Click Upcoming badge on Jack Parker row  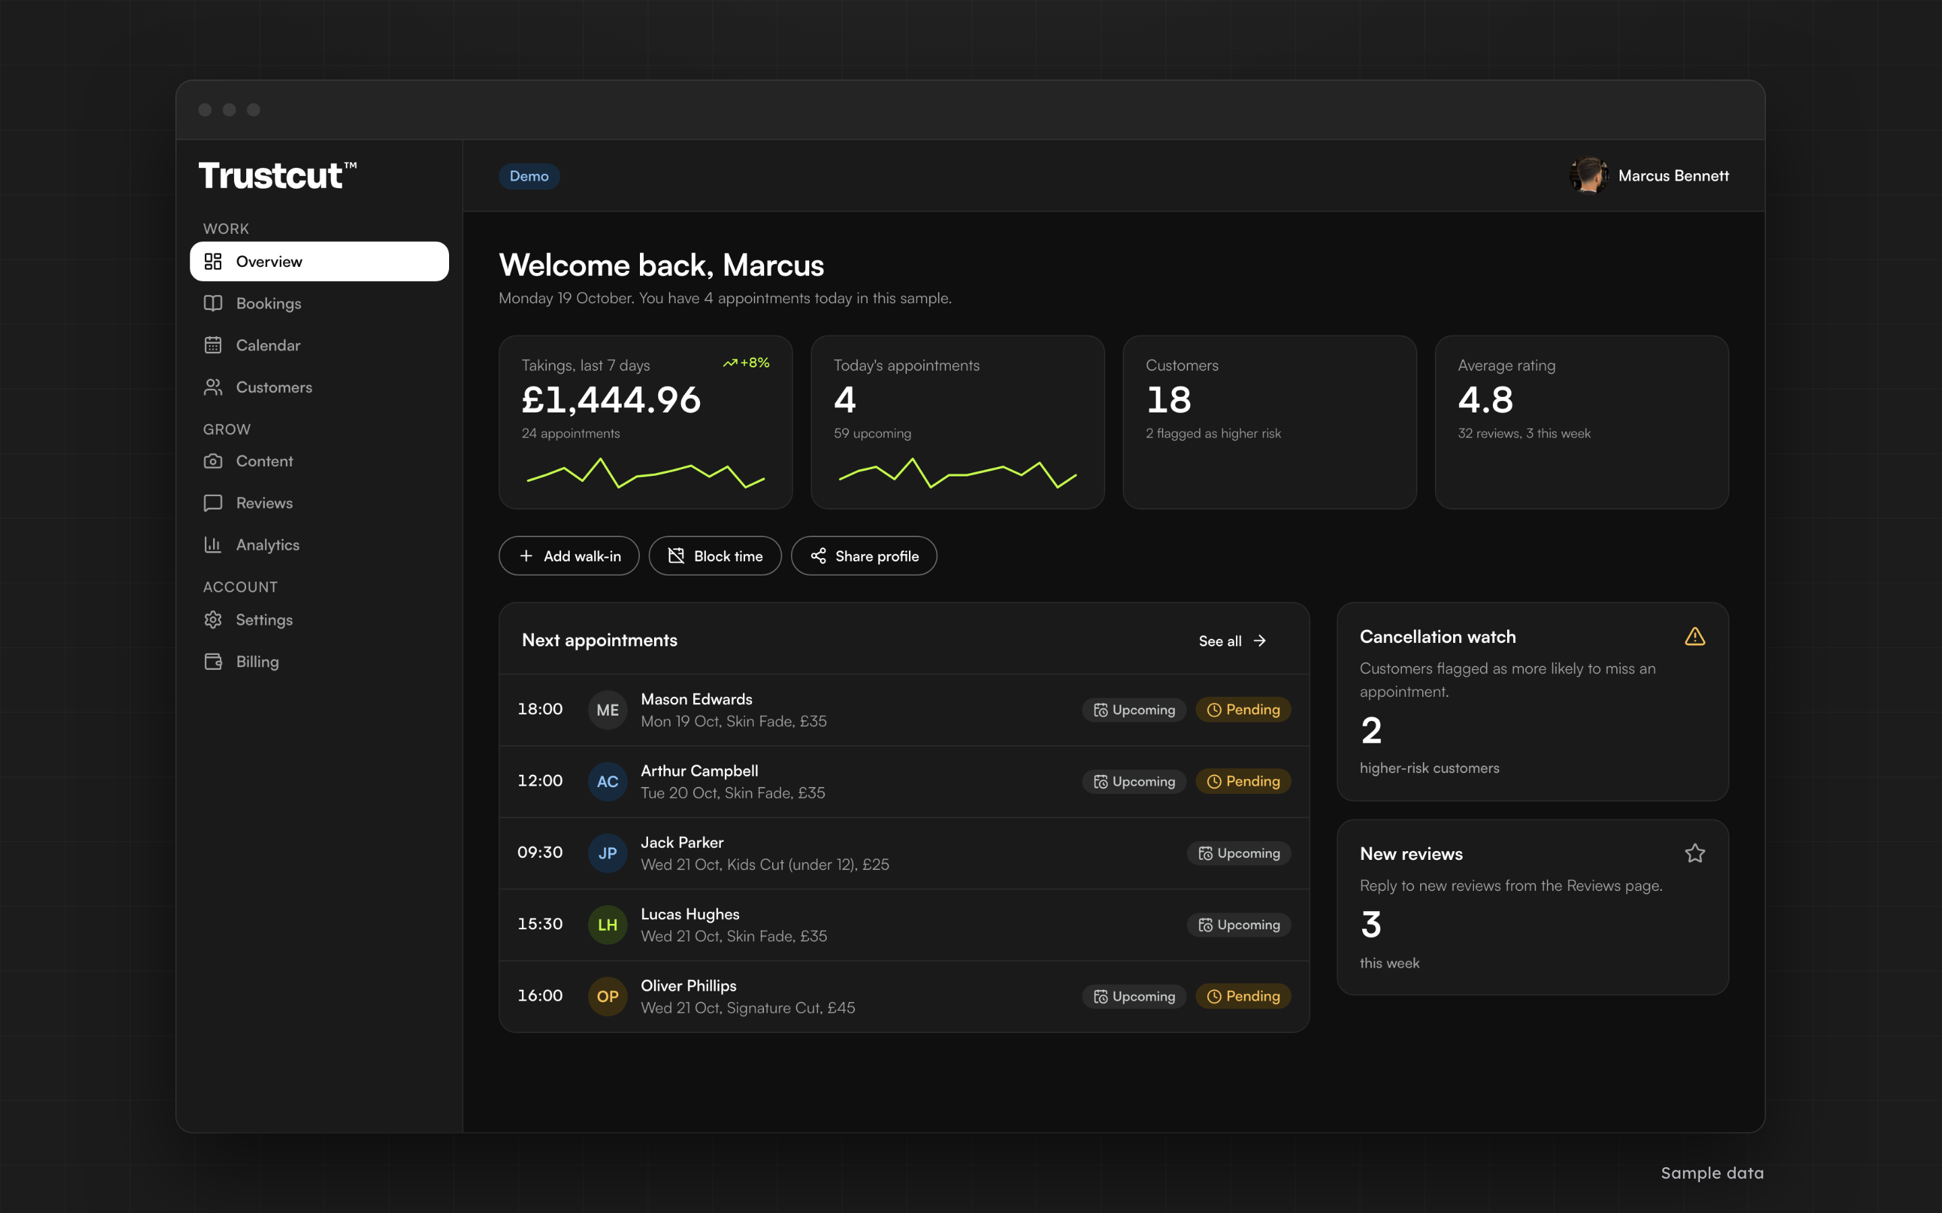pos(1239,854)
